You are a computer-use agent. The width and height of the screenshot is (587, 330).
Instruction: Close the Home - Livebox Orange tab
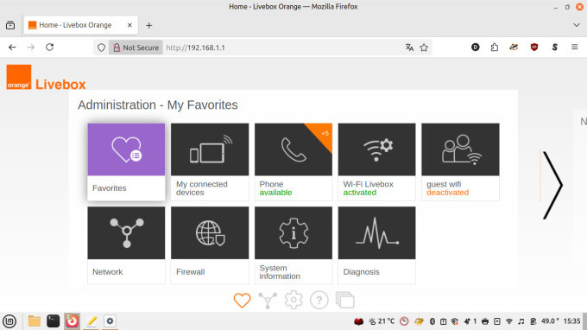(x=129, y=25)
